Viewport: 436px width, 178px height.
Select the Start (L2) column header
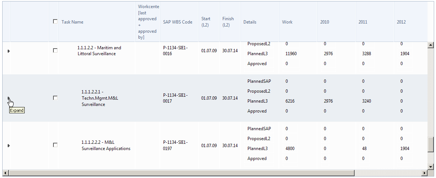point(206,22)
